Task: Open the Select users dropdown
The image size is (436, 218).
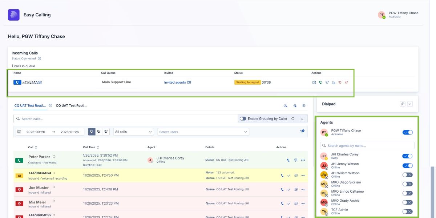Action: pyautogui.click(x=203, y=132)
